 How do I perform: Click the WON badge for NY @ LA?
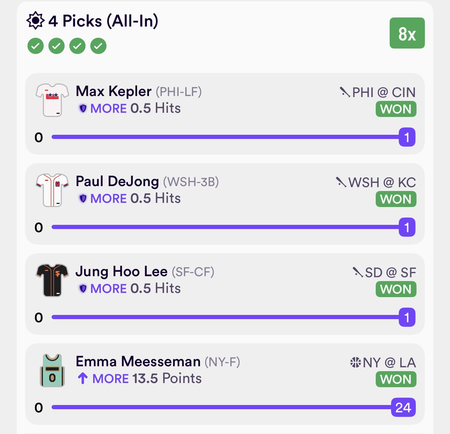pyautogui.click(x=396, y=380)
